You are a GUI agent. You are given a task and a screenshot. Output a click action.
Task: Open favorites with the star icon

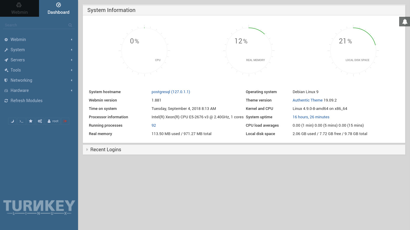(x=31, y=121)
